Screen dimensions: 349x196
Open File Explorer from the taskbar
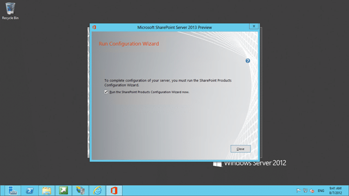46,191
